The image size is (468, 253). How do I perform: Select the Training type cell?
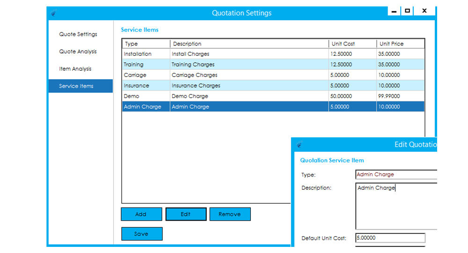coord(146,65)
